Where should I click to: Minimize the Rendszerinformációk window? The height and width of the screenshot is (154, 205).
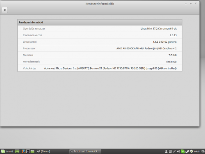(x=186, y=4)
